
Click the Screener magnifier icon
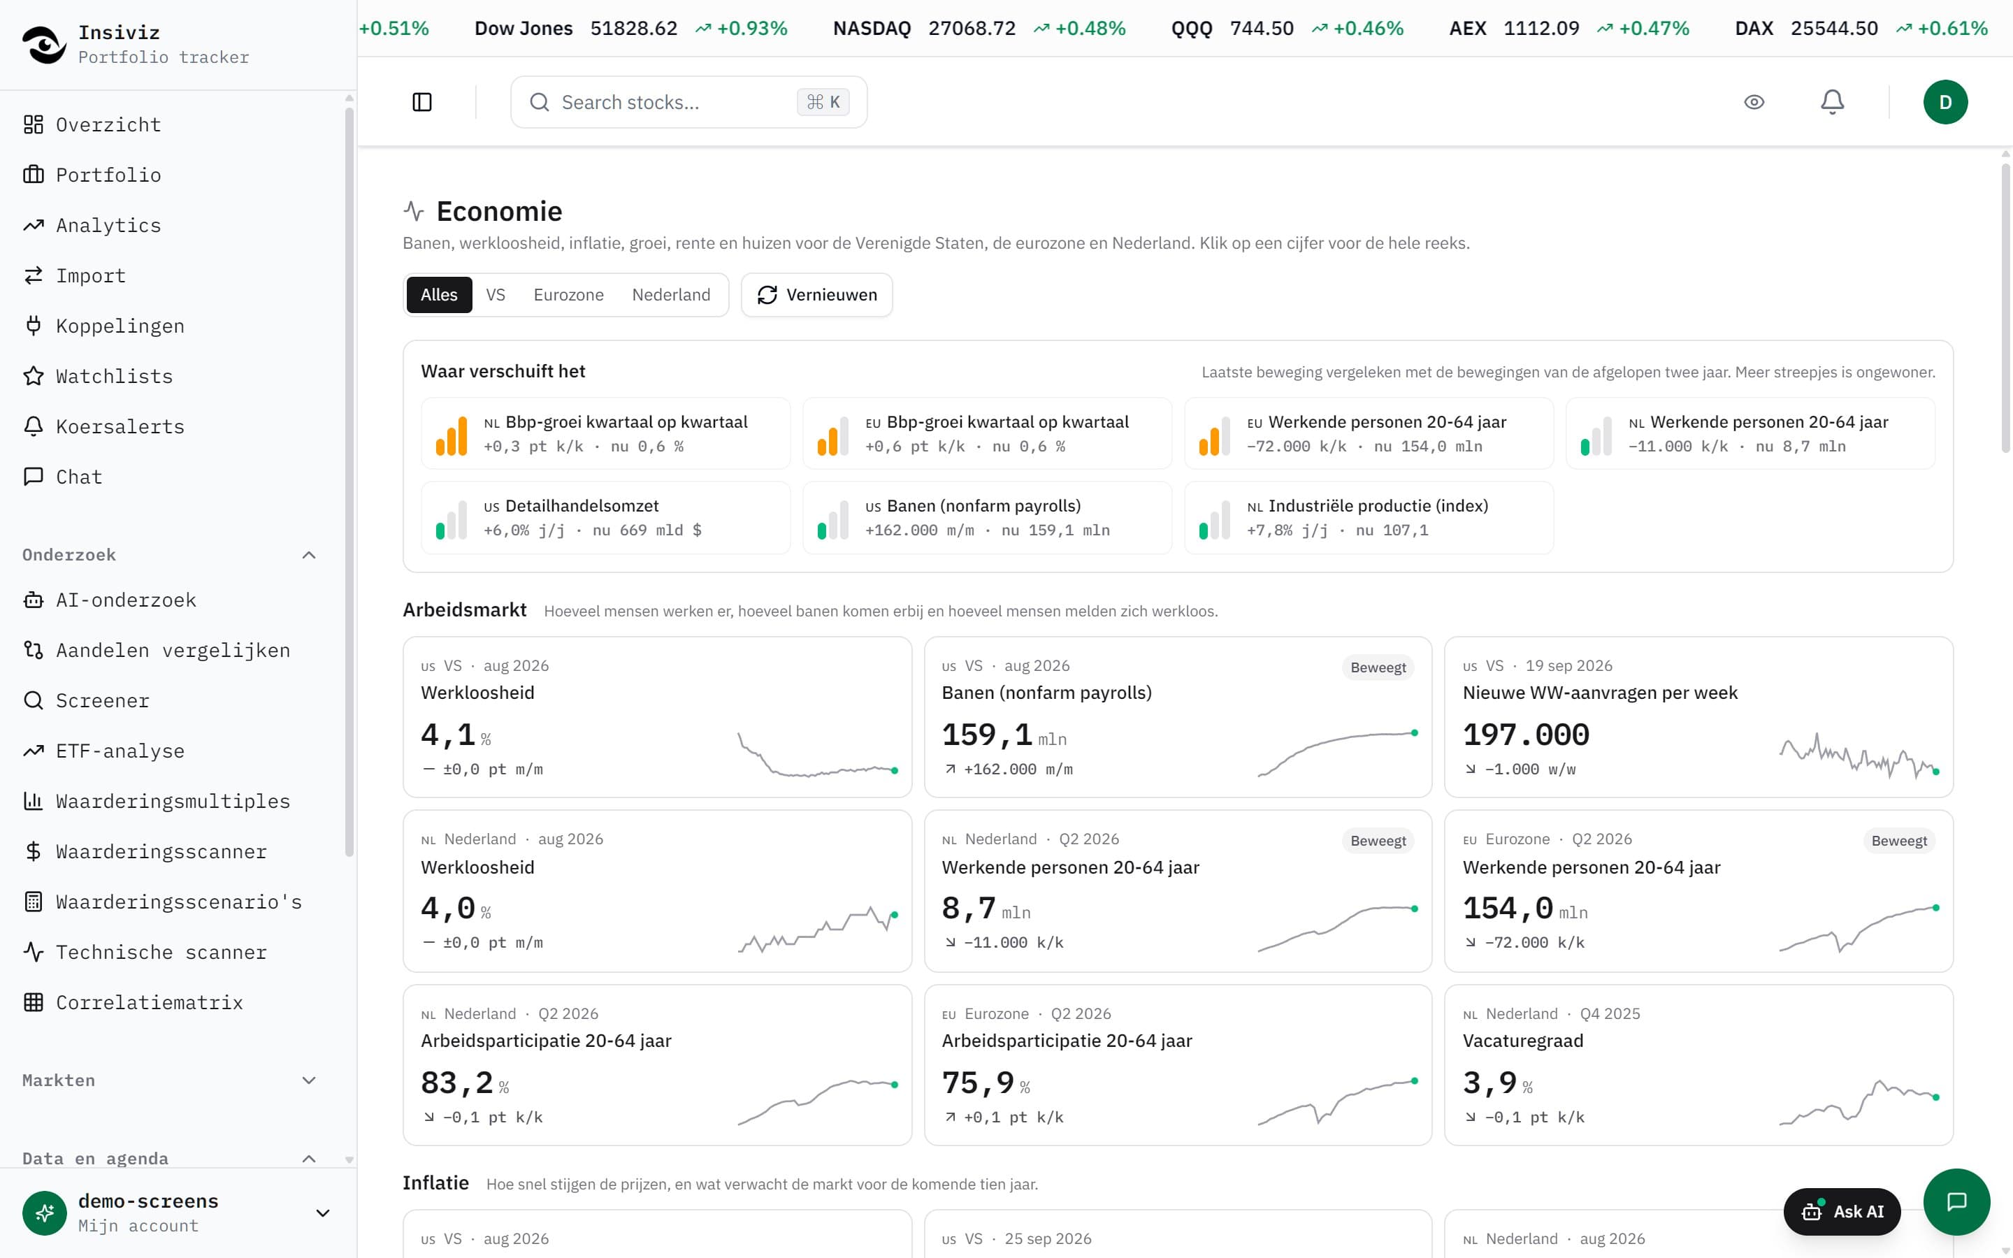[x=34, y=700]
